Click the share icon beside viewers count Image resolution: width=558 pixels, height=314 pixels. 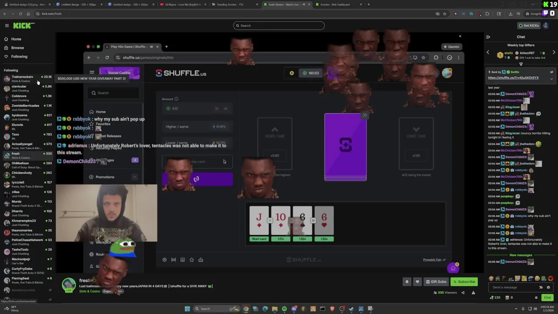point(463,293)
